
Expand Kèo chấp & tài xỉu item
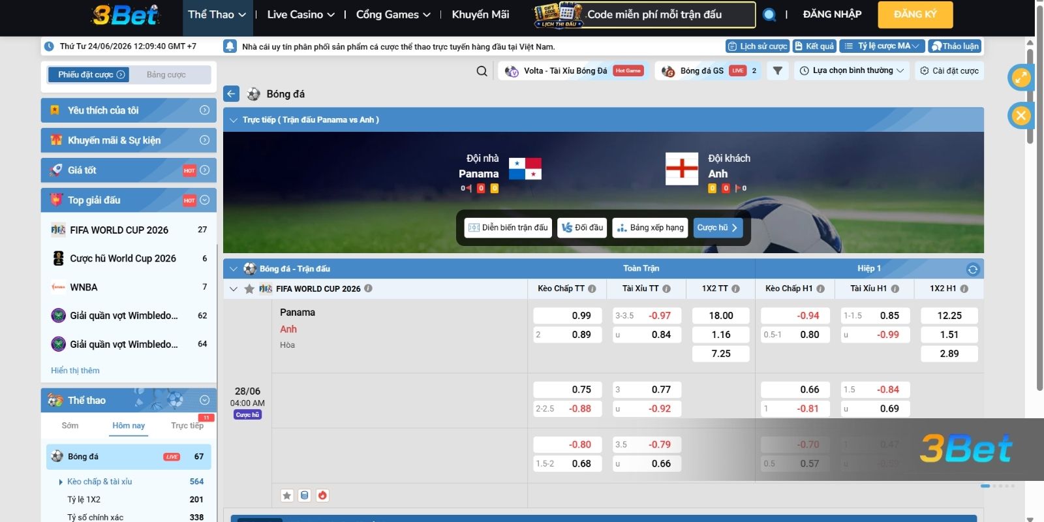[x=129, y=482]
